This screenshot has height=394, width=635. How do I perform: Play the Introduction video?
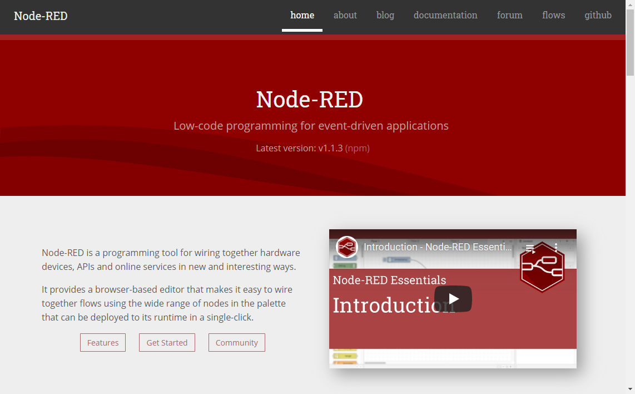pyautogui.click(x=453, y=299)
